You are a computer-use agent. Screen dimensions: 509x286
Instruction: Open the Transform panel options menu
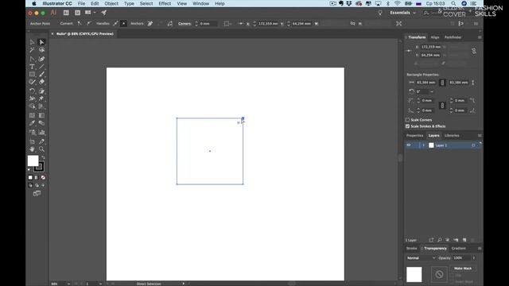point(480,37)
